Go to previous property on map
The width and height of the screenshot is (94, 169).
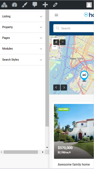[x=57, y=87]
